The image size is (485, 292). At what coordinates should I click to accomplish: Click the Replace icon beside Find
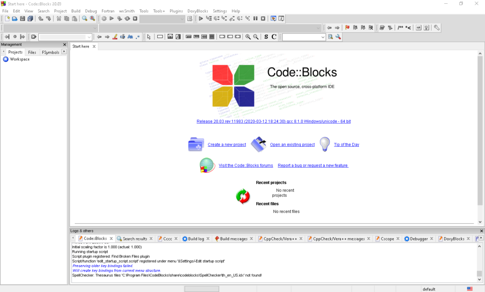click(x=92, y=18)
